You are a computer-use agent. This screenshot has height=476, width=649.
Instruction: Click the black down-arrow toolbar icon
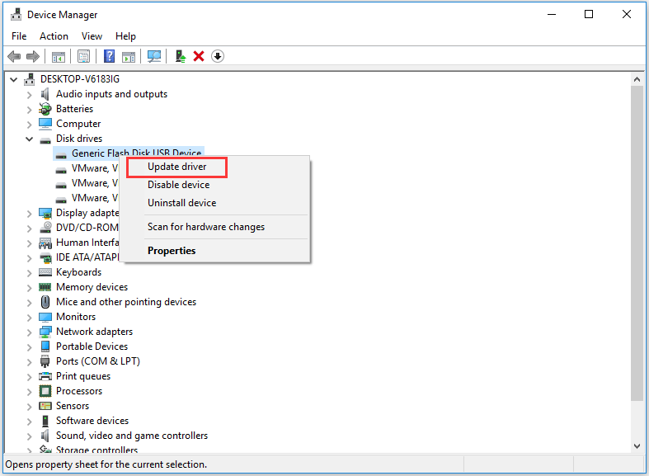pos(218,56)
